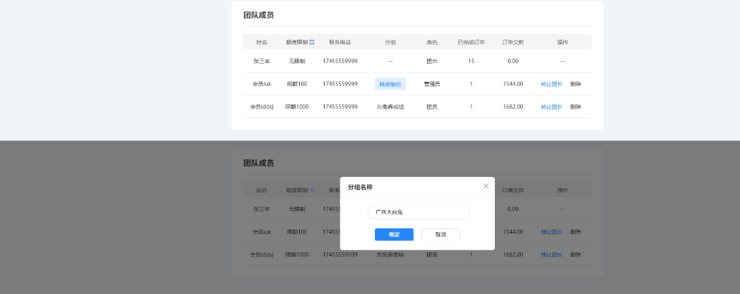Click 转让团长 for 会员luk in the bright table
Screen dimensions: 740x294
551,84
